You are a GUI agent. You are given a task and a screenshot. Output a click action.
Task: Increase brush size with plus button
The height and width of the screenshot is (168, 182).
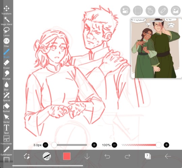point(94,145)
